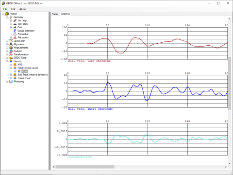
Task: Select the Project root icon
Action: pyautogui.click(x=7, y=14)
